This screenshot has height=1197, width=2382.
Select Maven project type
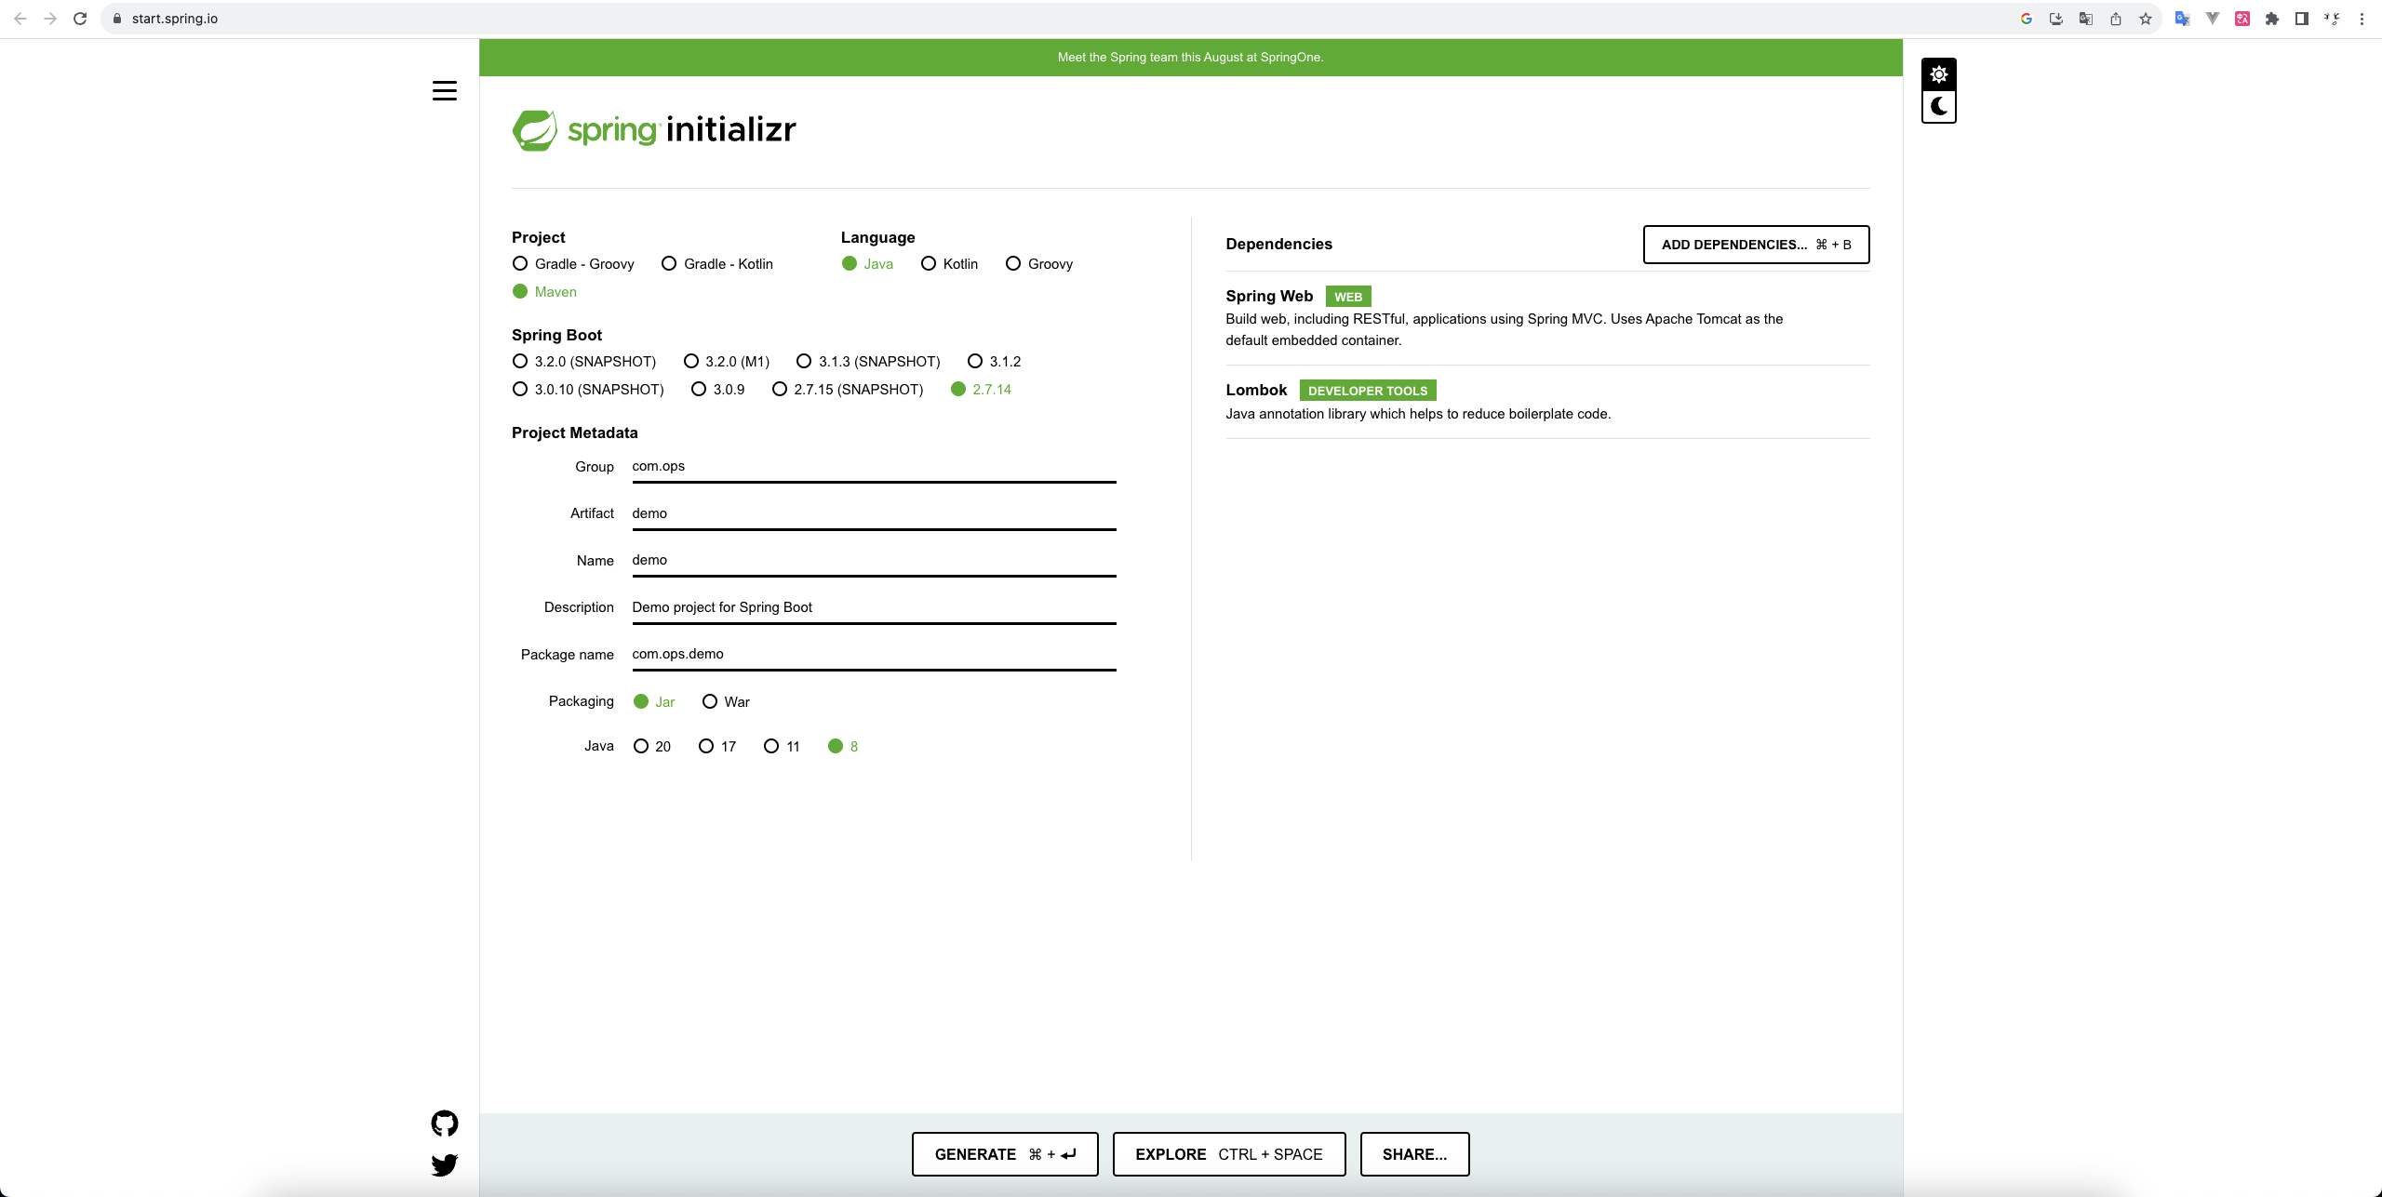[x=544, y=292]
